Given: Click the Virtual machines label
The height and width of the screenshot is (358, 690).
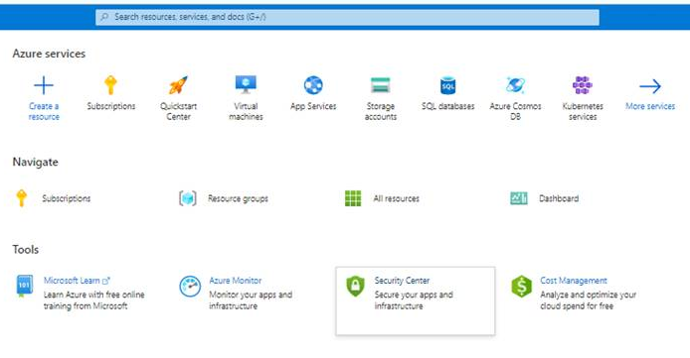Looking at the screenshot, I should [246, 111].
